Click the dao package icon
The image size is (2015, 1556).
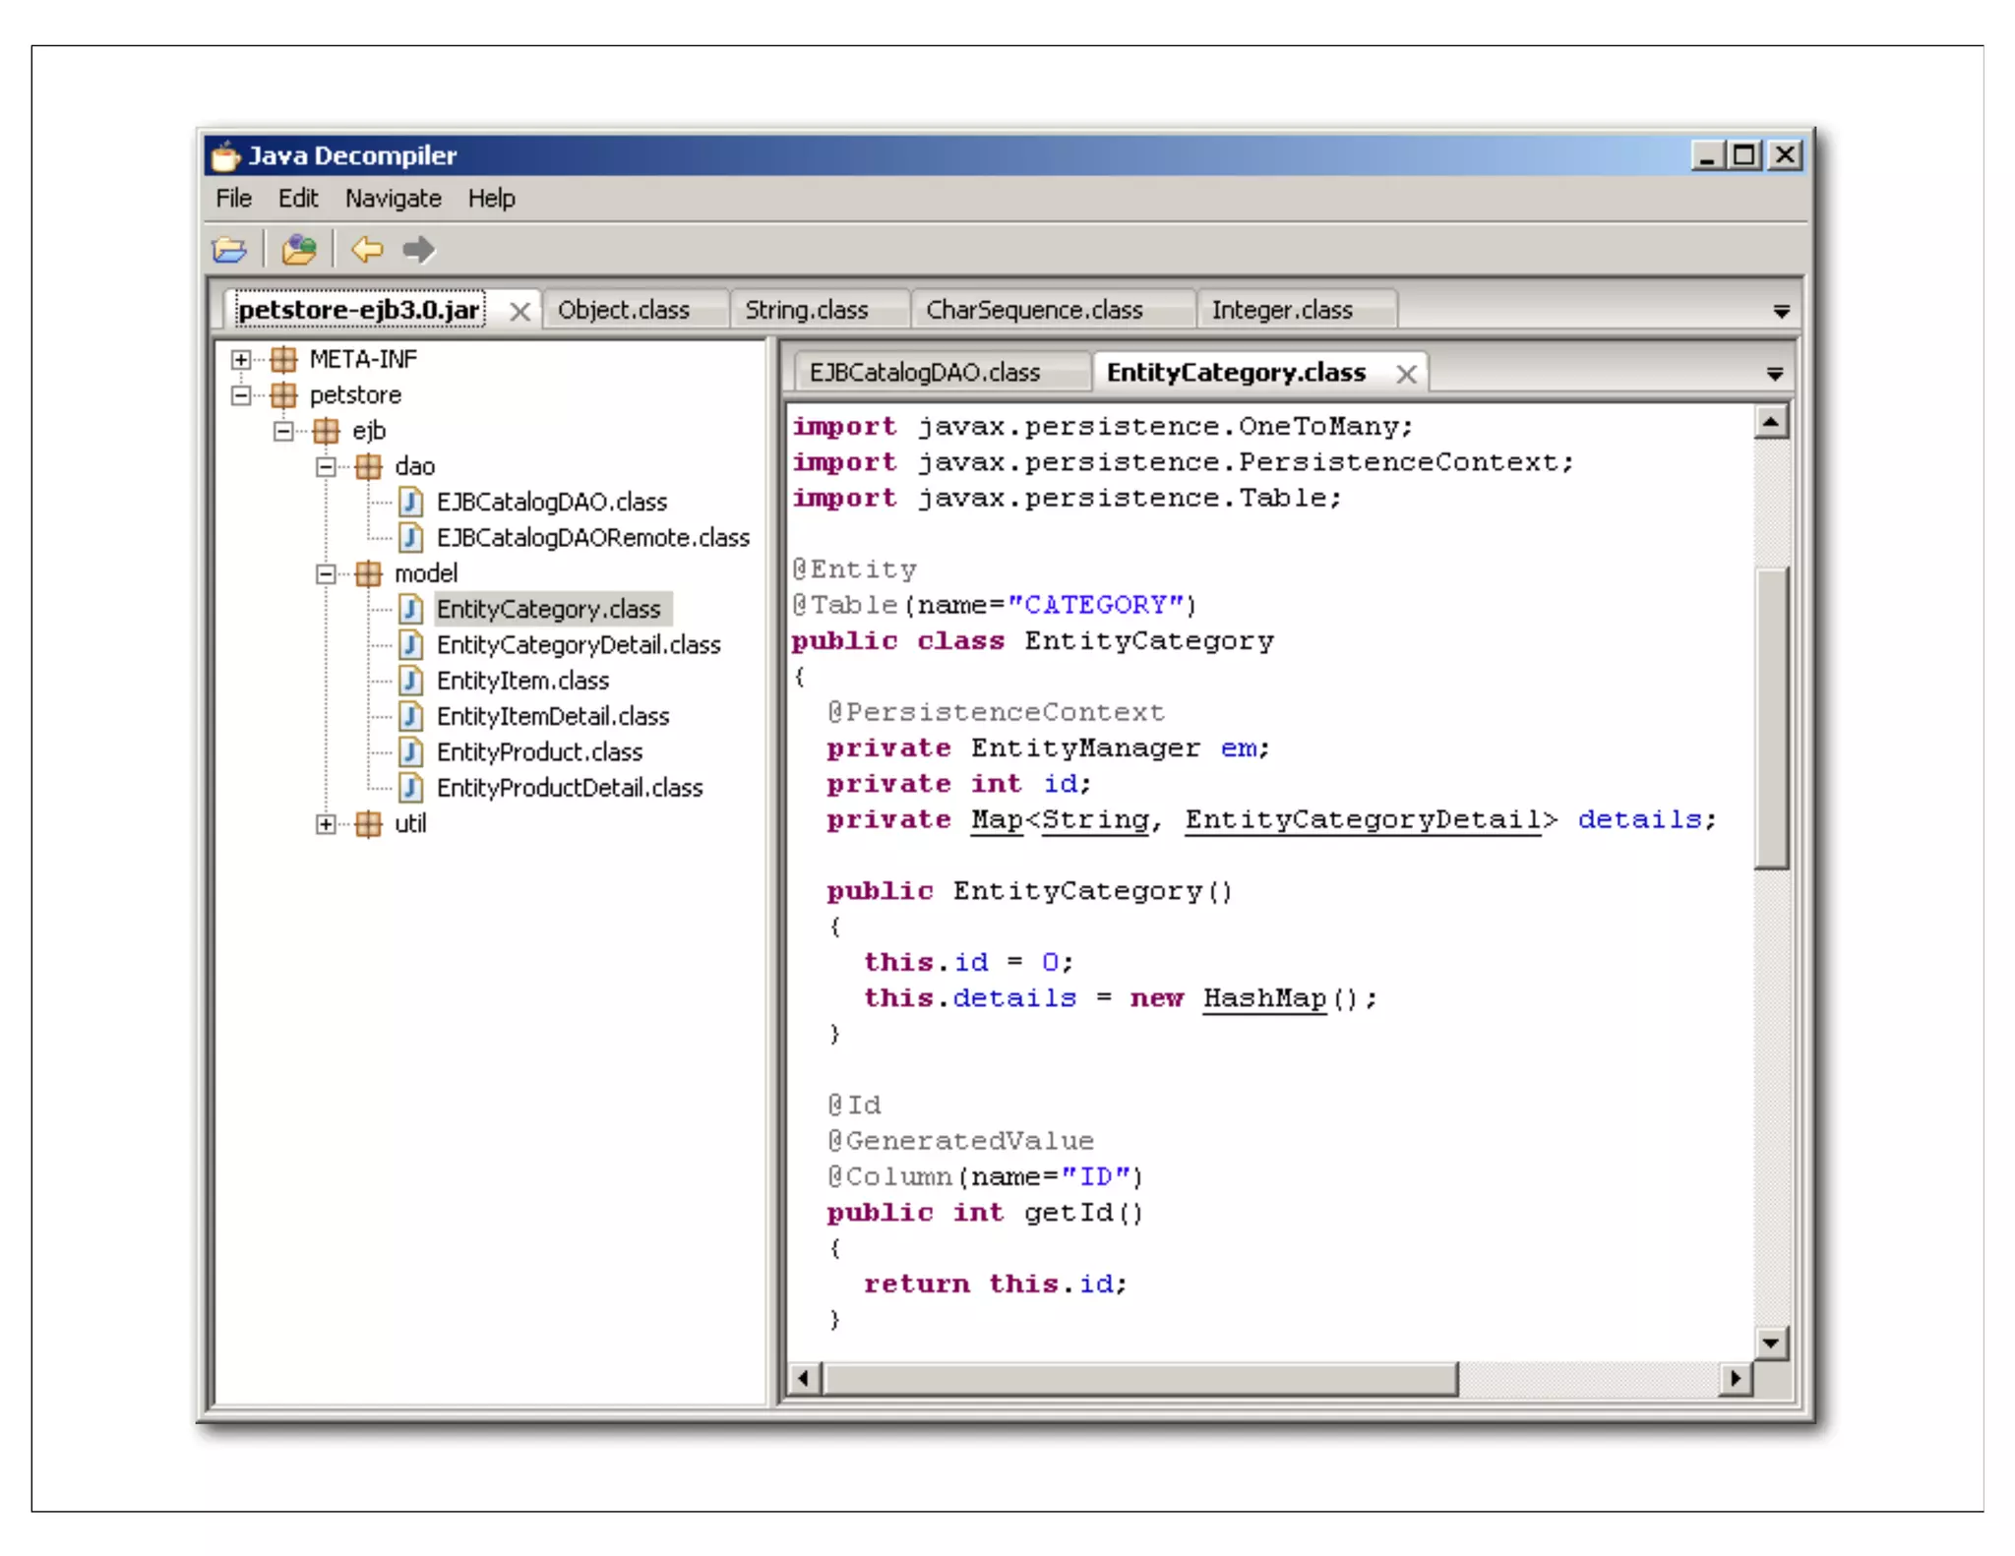point(368,466)
